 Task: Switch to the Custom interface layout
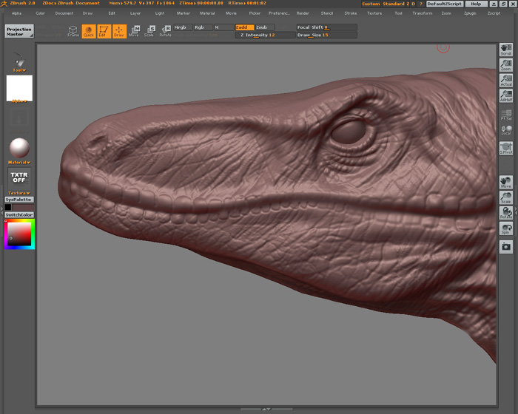pos(371,4)
